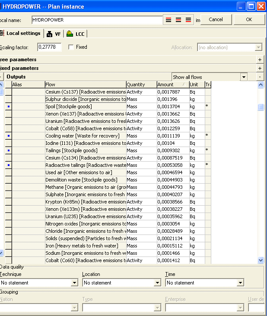Open the Time data quality dropdown
267x316 pixels.
point(240,283)
